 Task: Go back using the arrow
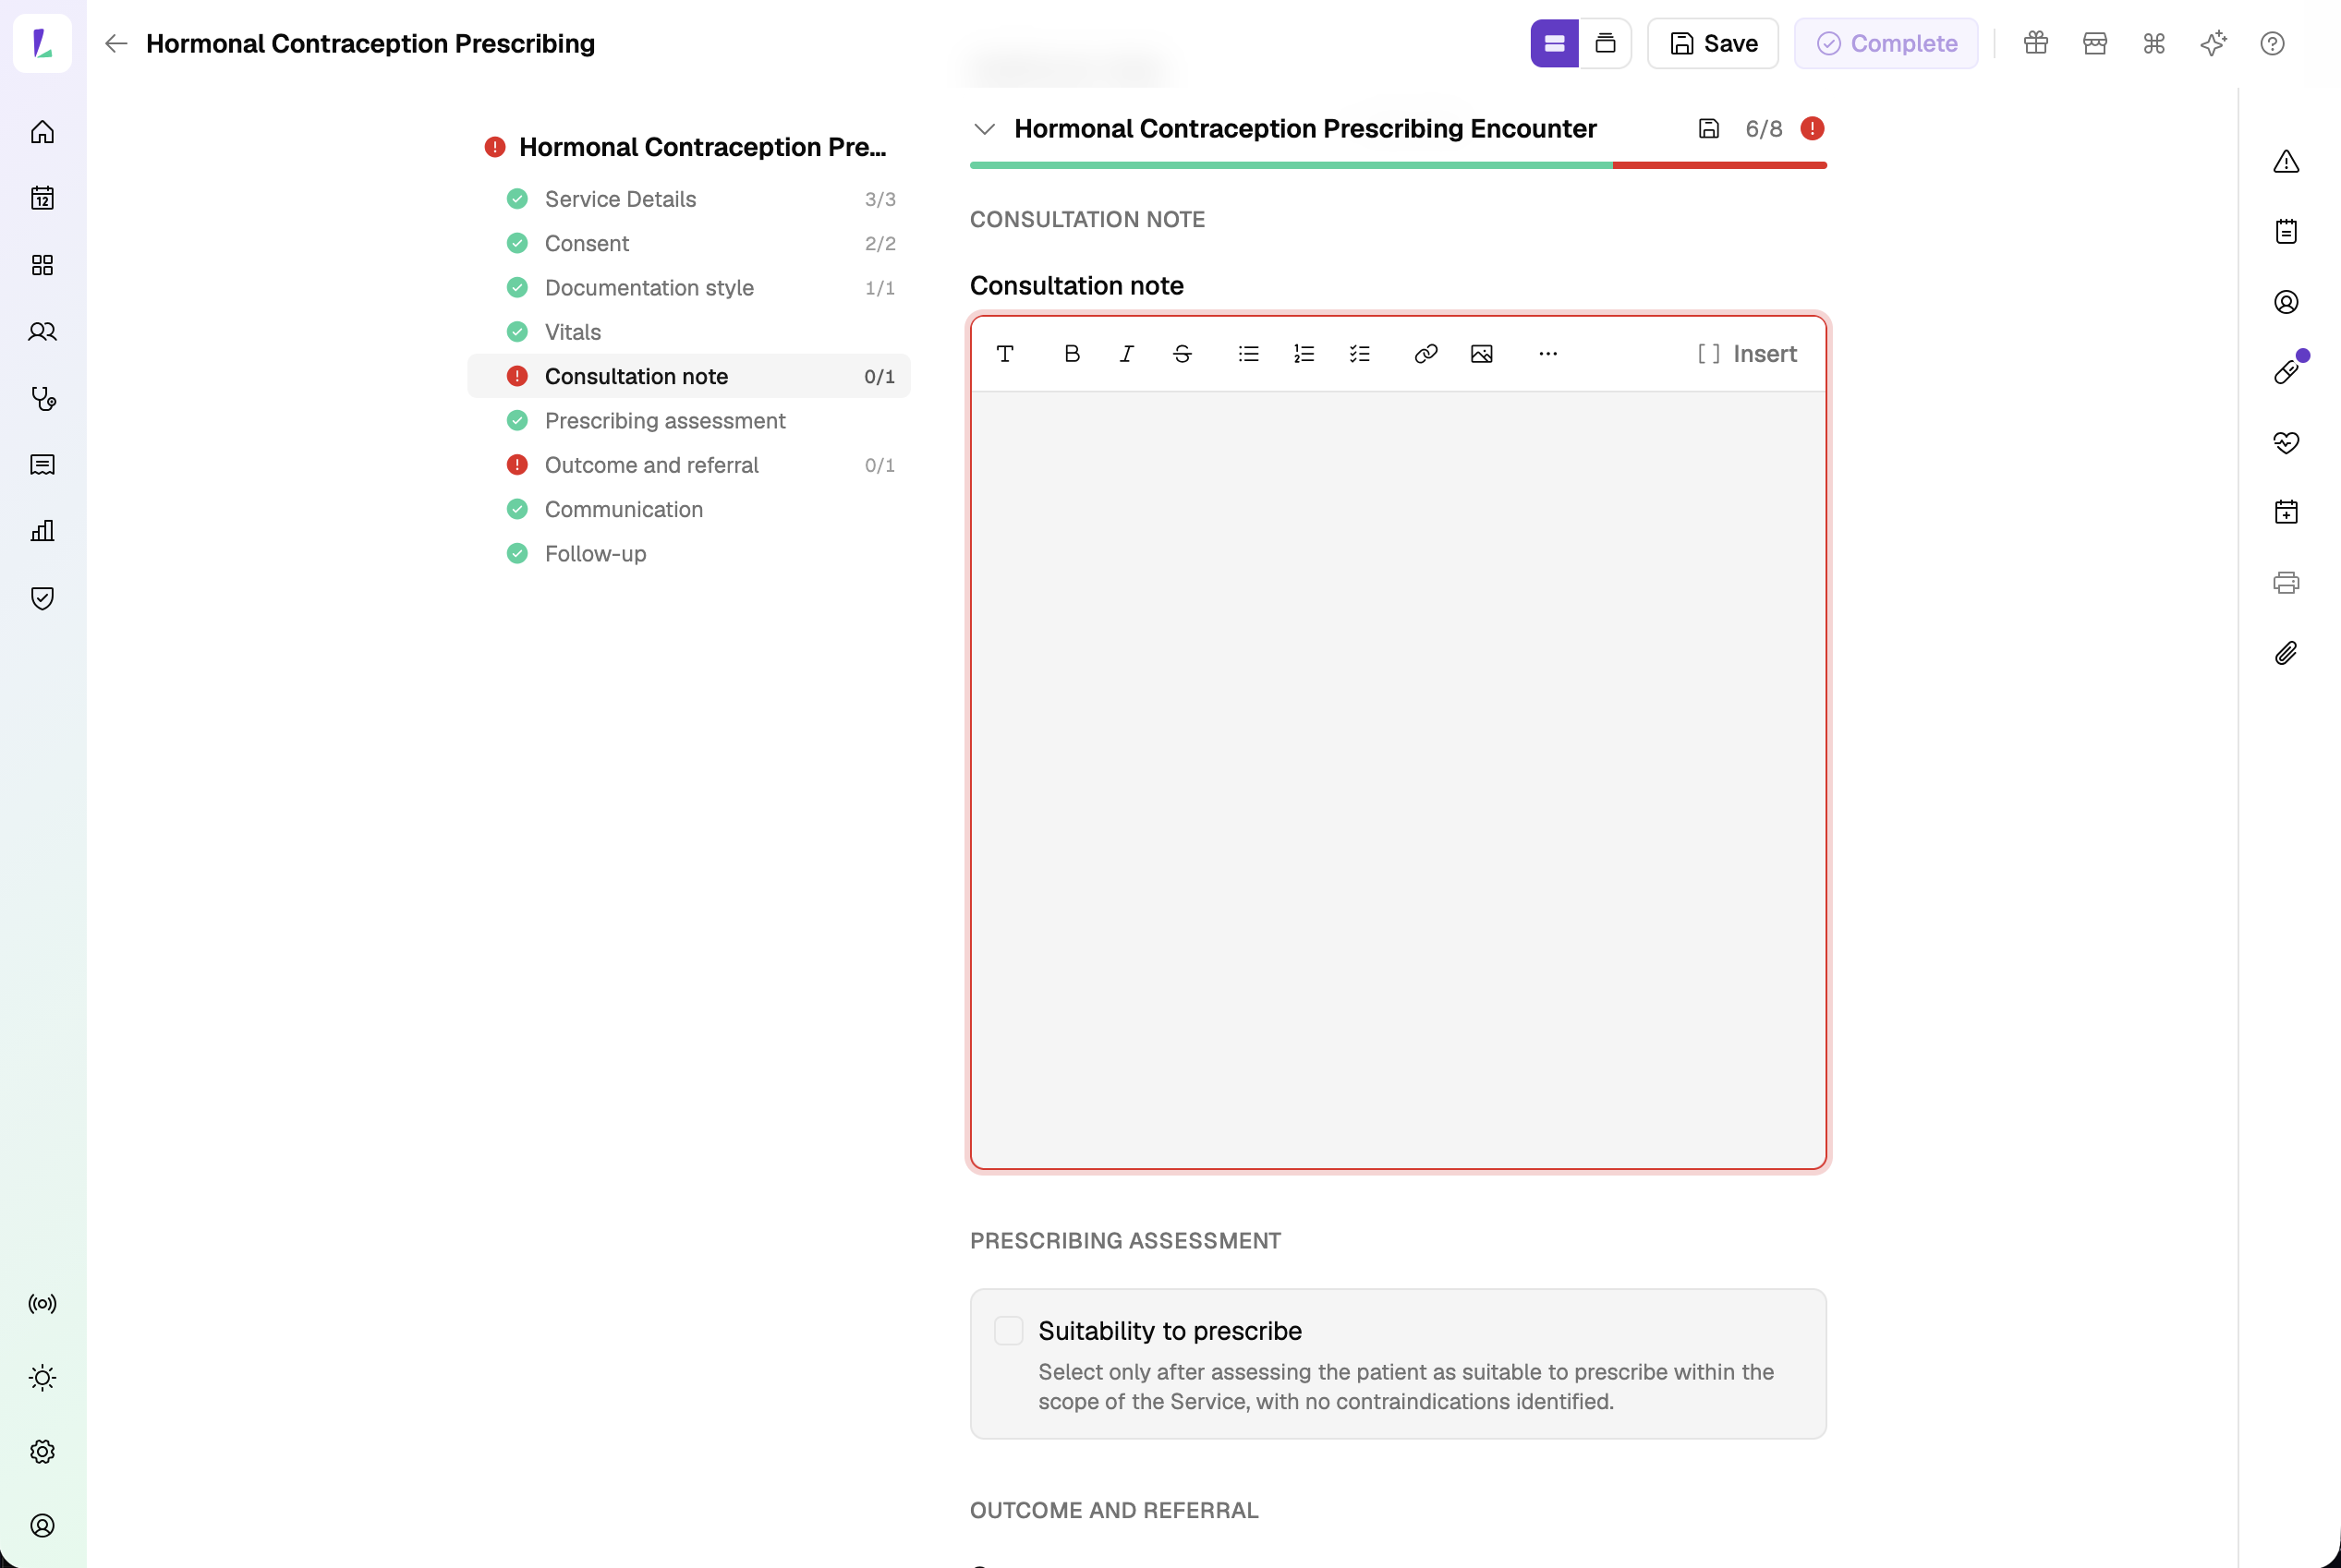pos(116,43)
